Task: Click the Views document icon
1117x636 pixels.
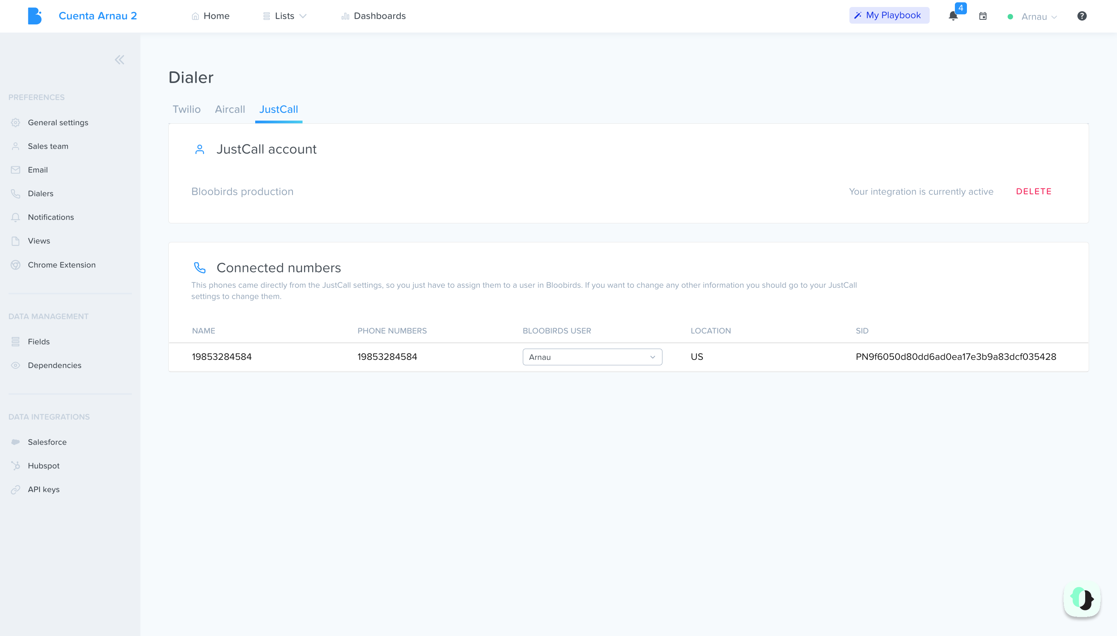Action: (x=16, y=241)
